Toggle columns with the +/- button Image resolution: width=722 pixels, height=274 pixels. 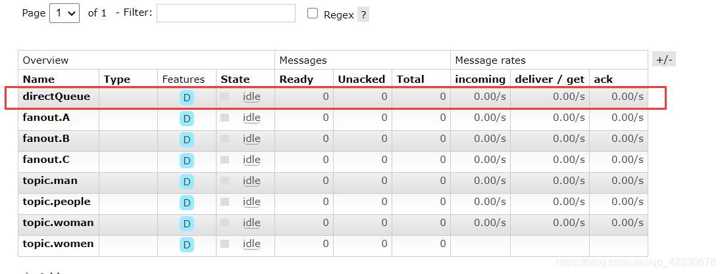pos(664,60)
